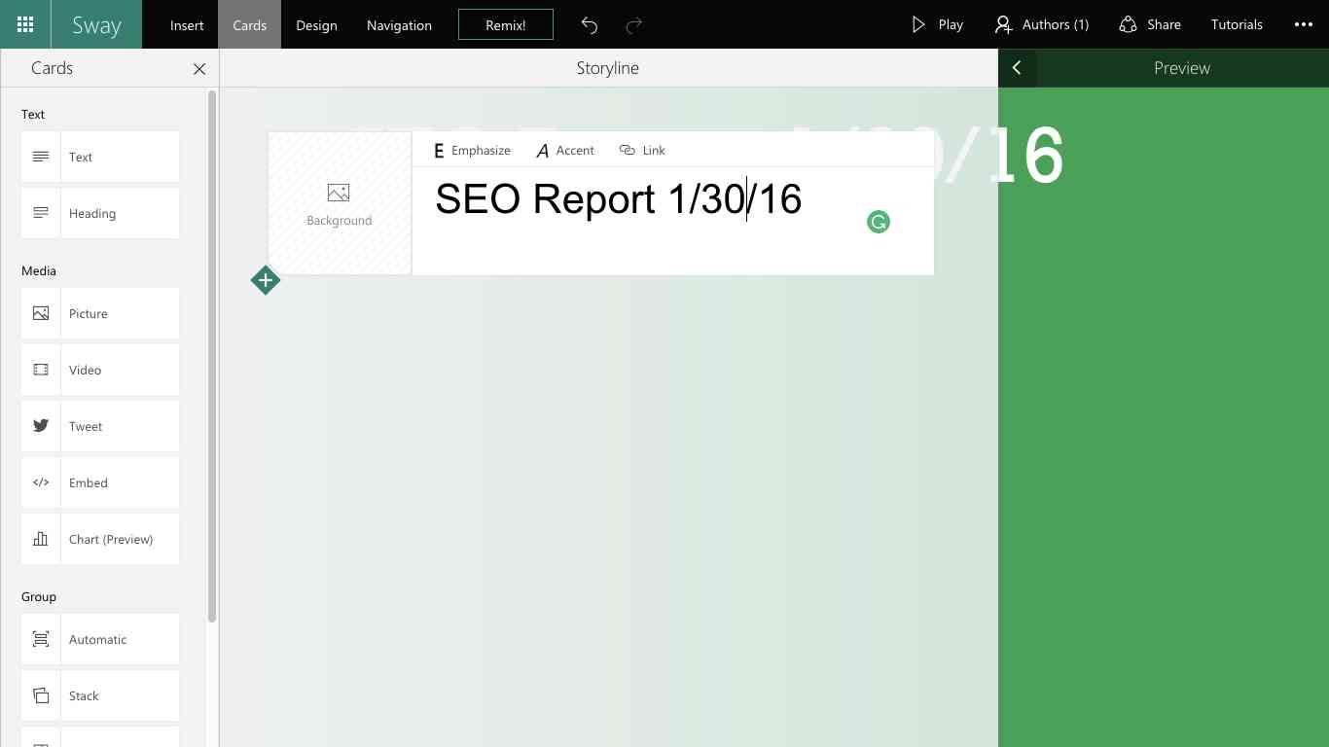Select the Chart (Preview) card
The image size is (1329, 747).
98,539
